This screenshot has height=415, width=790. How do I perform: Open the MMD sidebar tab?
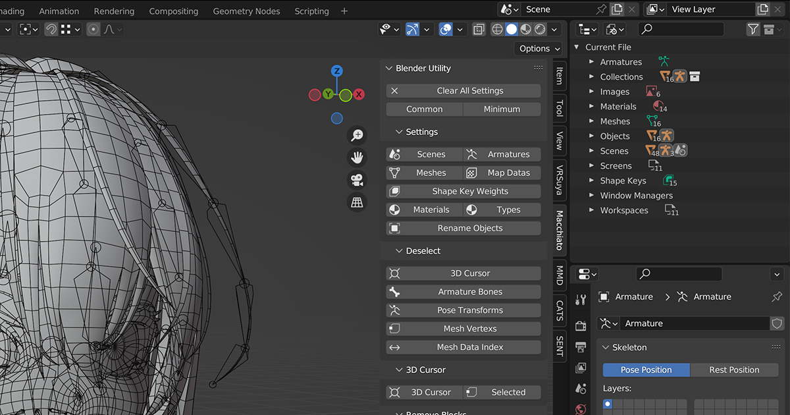click(559, 275)
